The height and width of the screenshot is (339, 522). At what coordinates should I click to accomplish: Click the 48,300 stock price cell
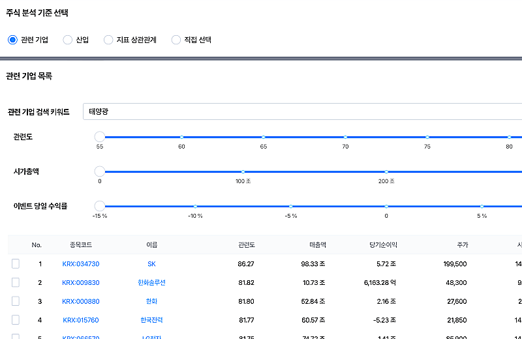(x=456, y=282)
